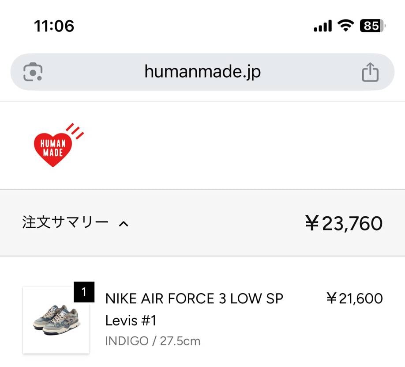The width and height of the screenshot is (405, 367).
Task: Tap the ¥23,760 order total
Action: (344, 223)
